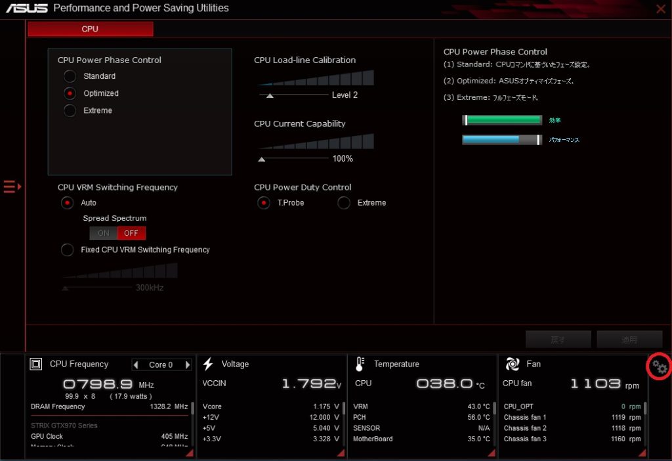Click the Chassis fan 2 row
Screen dimensions: 672x461
pos(572,428)
